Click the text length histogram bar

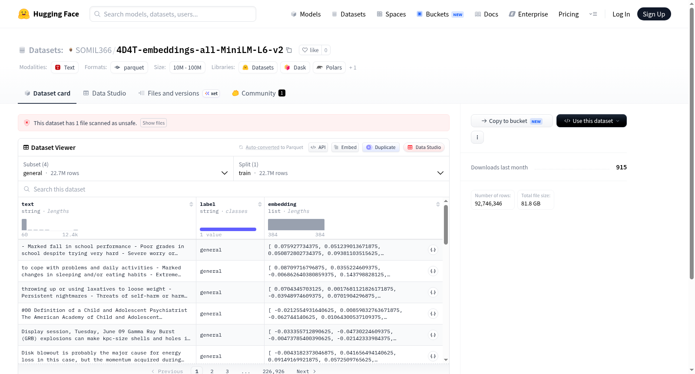click(x=24, y=225)
